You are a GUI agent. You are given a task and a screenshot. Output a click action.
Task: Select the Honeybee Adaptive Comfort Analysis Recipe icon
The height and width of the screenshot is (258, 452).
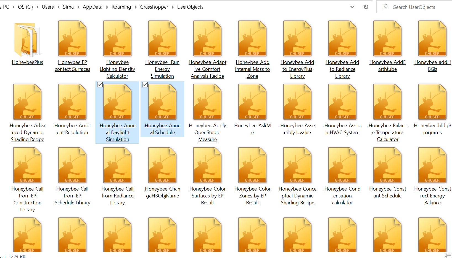click(x=207, y=38)
